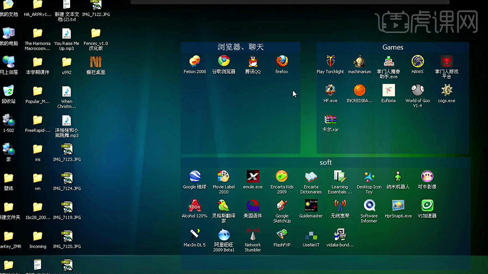Image resolution: width=488 pixels, height=274 pixels.
Task: Open the u992 folder
Action: pyautogui.click(x=67, y=62)
